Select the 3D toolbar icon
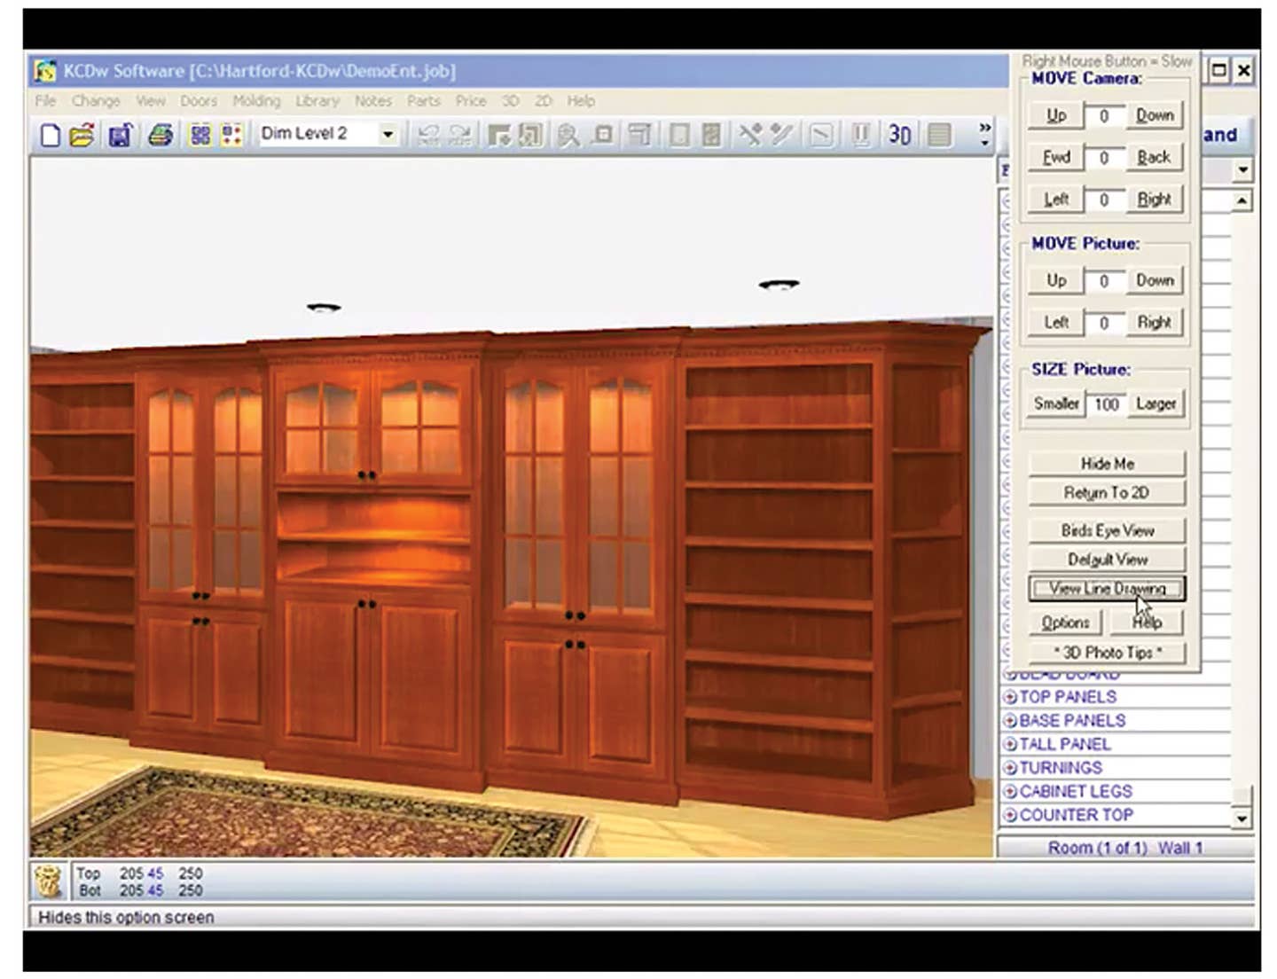This screenshot has height=979, width=1277. [898, 135]
